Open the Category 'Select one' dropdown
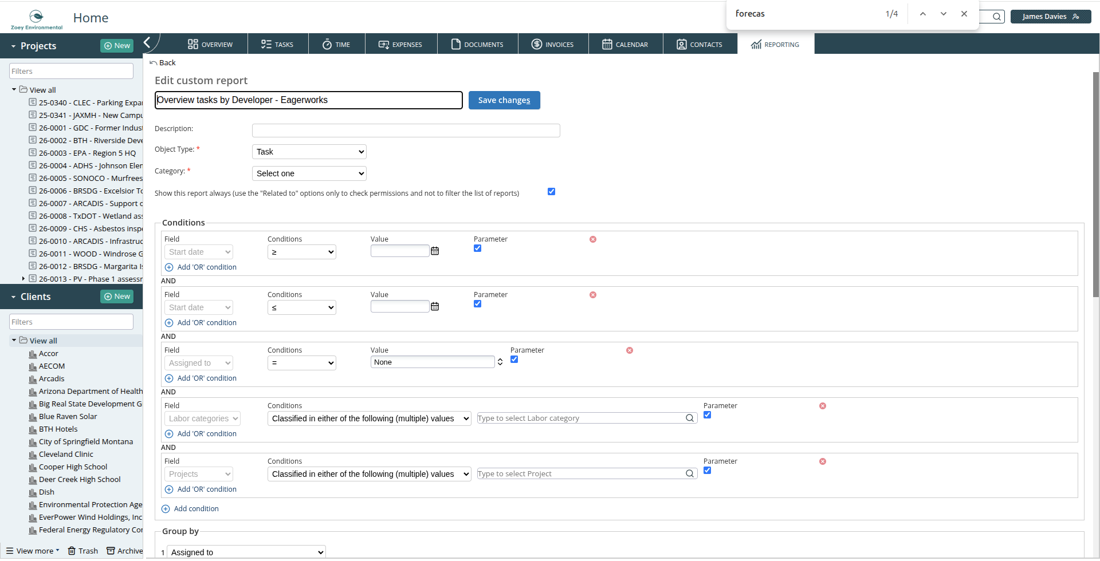The image size is (1100, 561). 309,173
